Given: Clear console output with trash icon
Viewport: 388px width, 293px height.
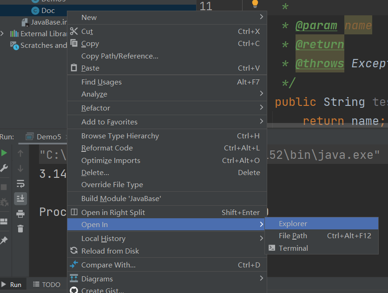Looking at the screenshot, I should (20, 228).
